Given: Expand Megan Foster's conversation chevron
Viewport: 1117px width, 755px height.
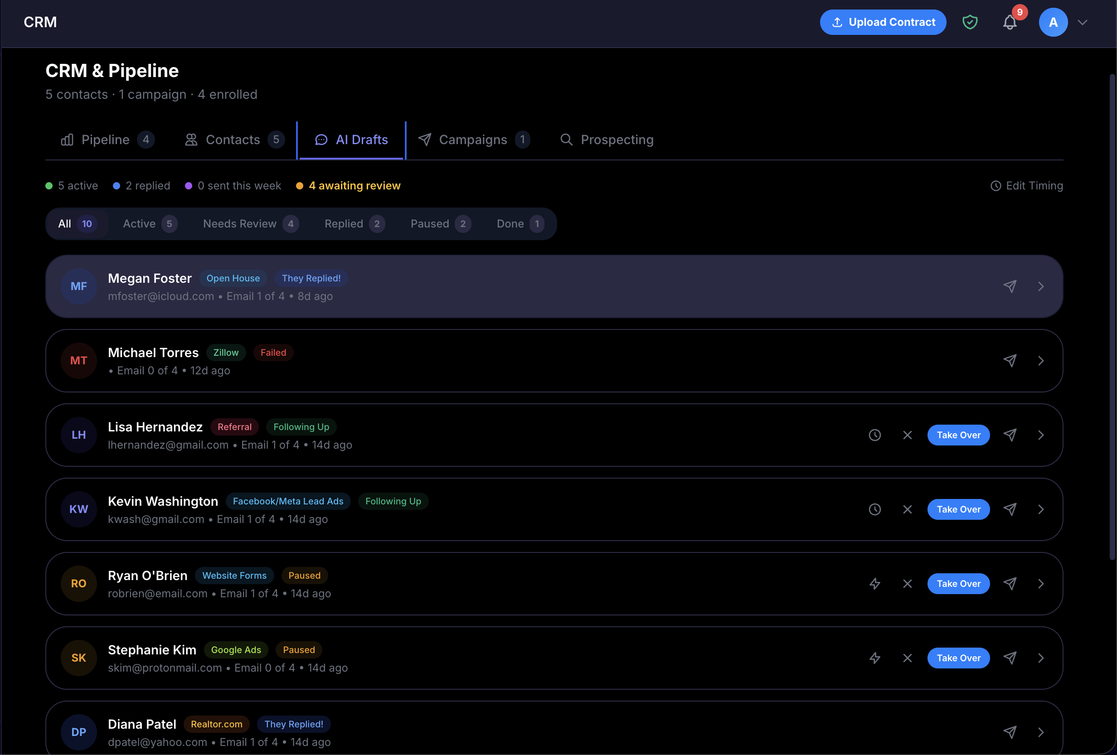Looking at the screenshot, I should point(1041,286).
